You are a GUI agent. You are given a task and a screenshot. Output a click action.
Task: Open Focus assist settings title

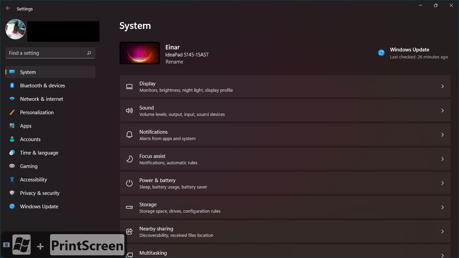[x=153, y=156]
